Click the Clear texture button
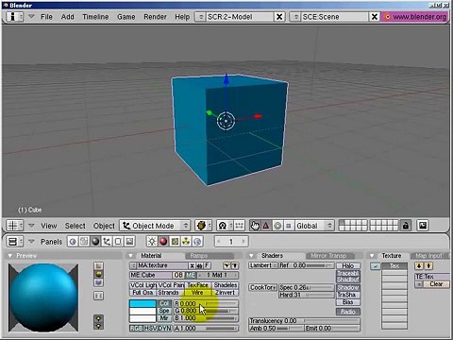Screen dimensions: 453x340 436,284
